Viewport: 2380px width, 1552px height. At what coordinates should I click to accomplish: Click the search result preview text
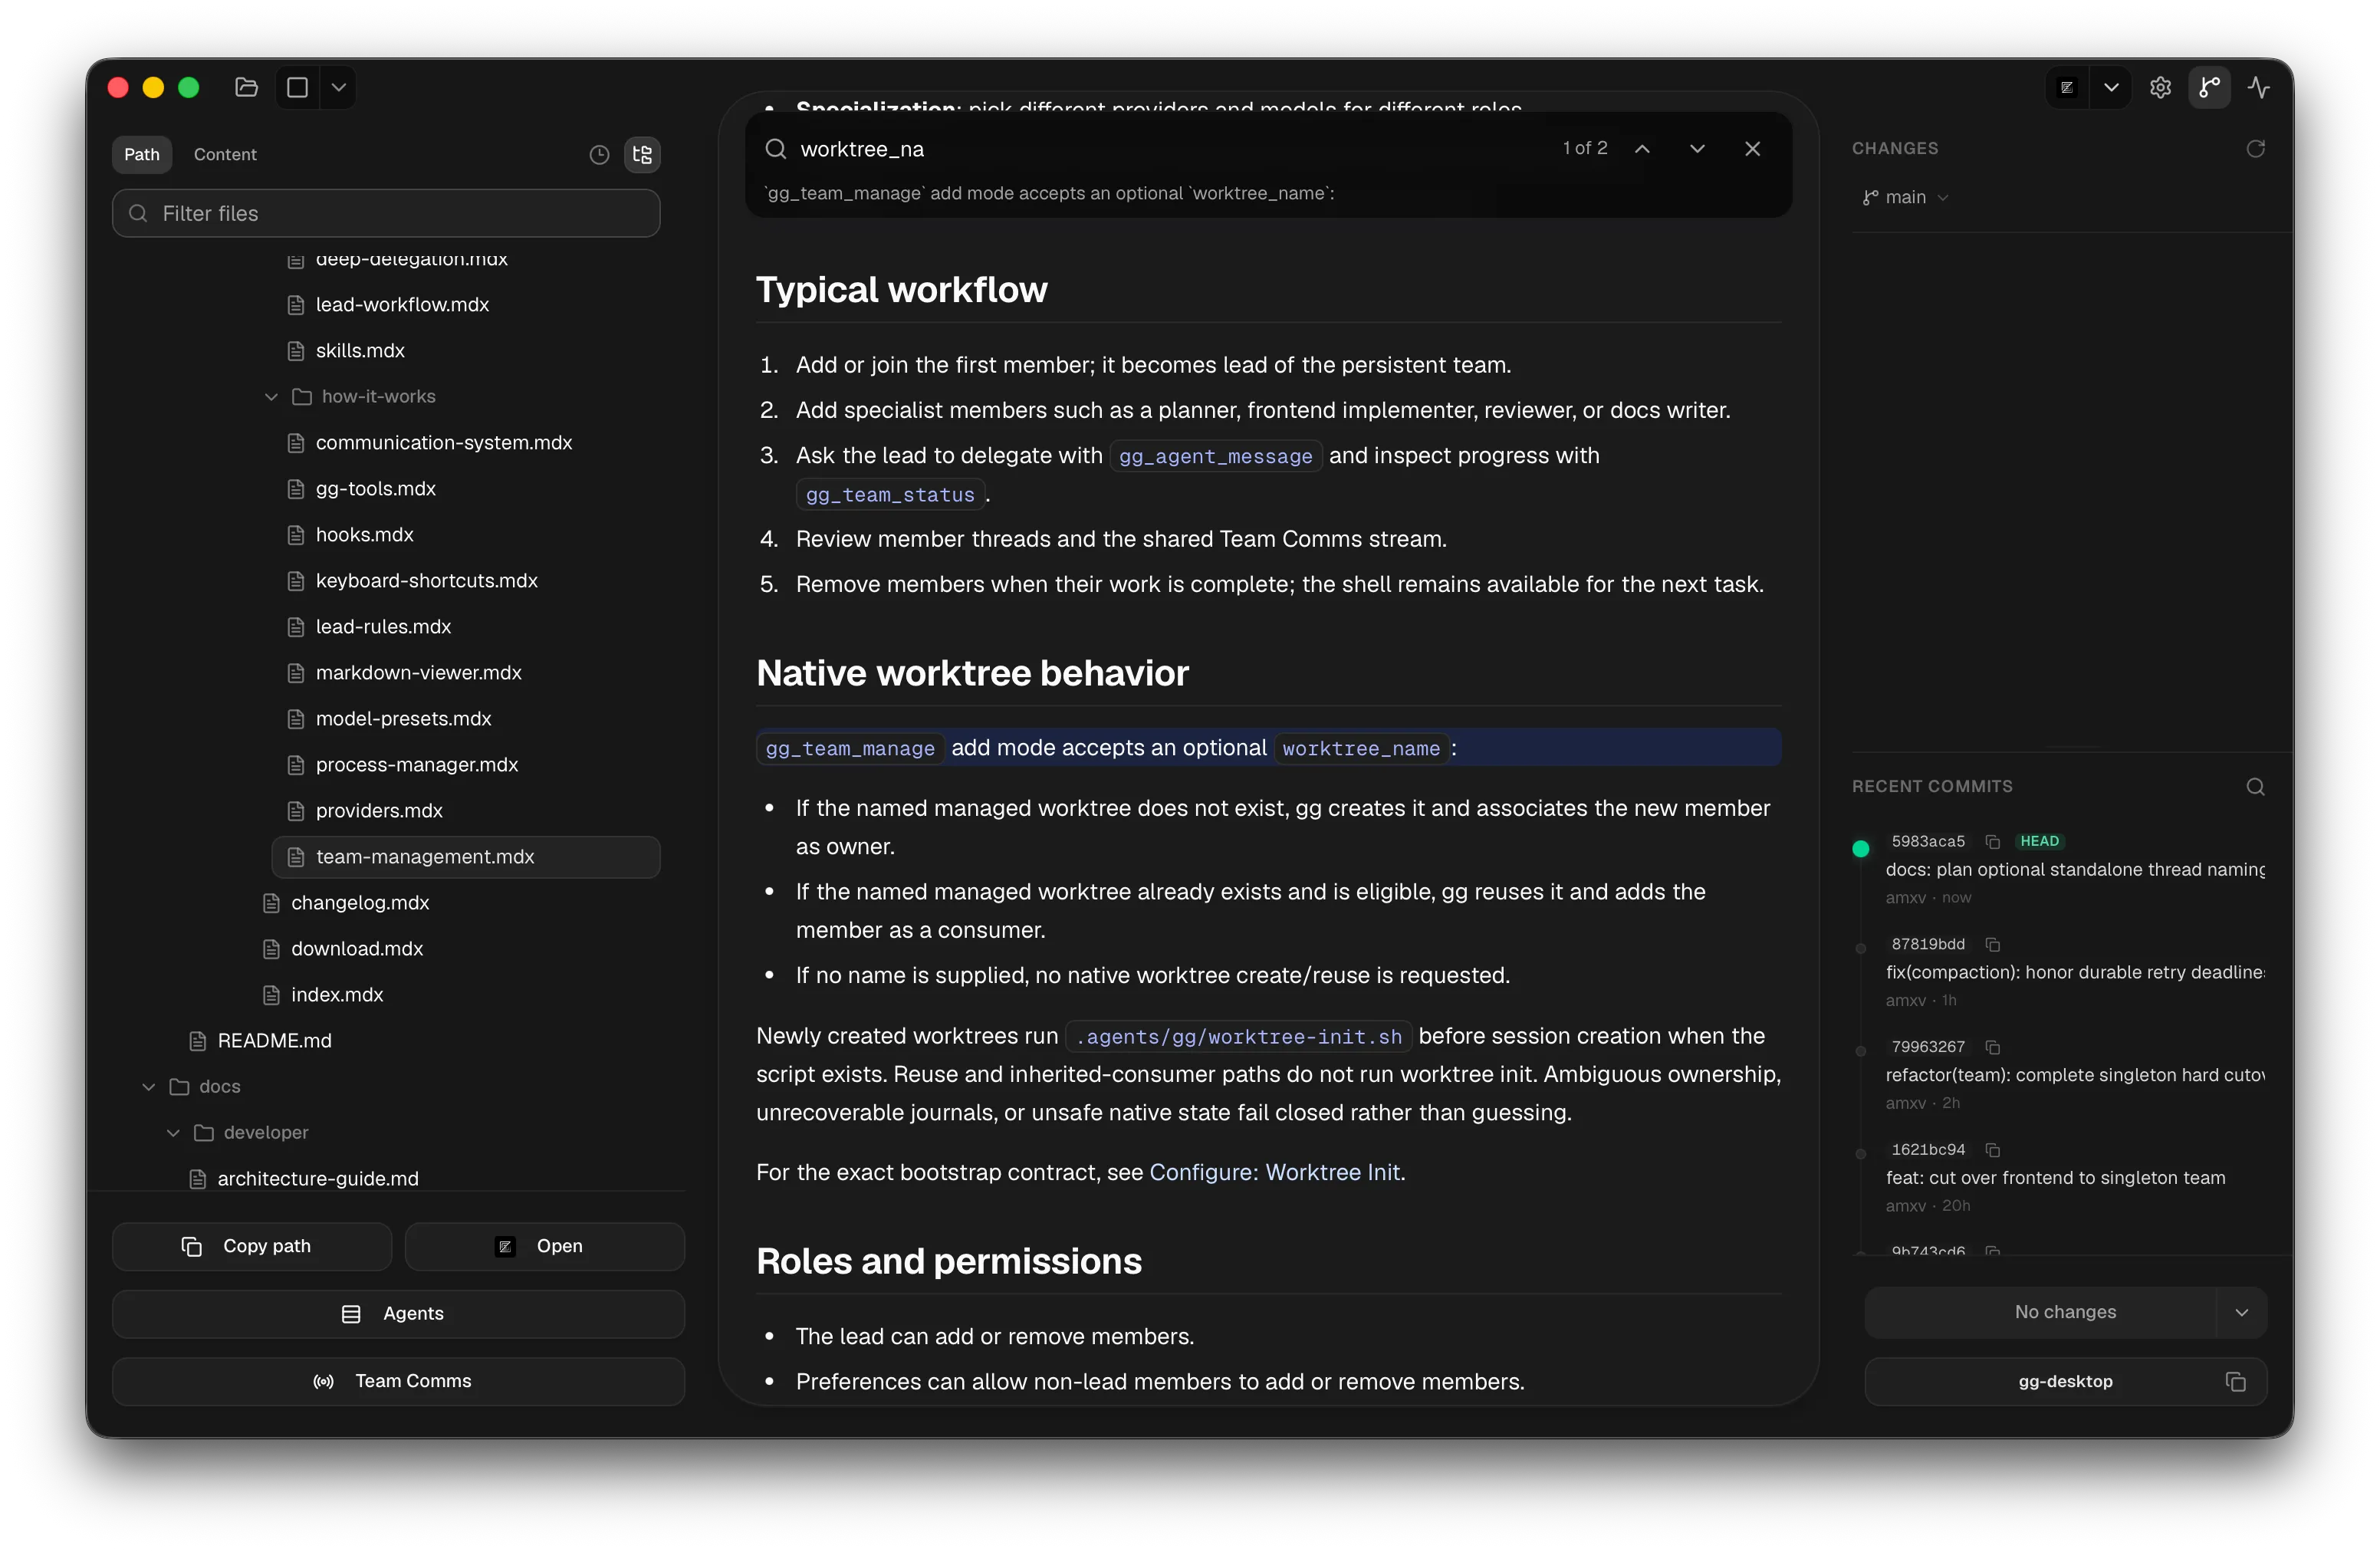(1049, 193)
